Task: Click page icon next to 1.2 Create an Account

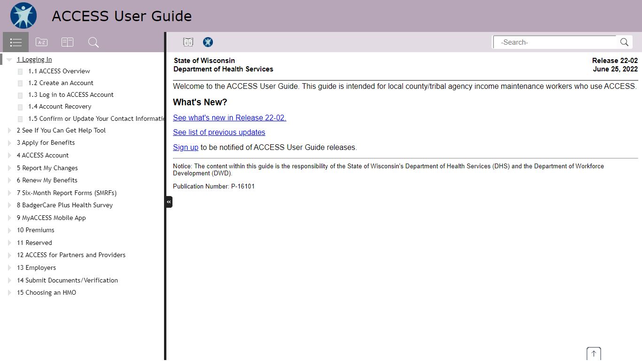Action: click(x=20, y=83)
